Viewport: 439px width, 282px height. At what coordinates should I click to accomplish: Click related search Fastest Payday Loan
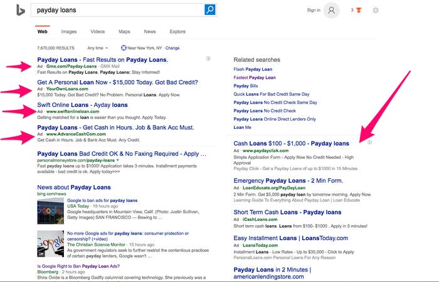click(x=255, y=78)
